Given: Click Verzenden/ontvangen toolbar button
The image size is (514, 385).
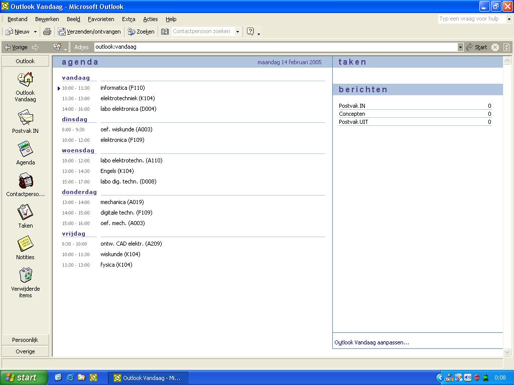Looking at the screenshot, I should click(x=89, y=32).
